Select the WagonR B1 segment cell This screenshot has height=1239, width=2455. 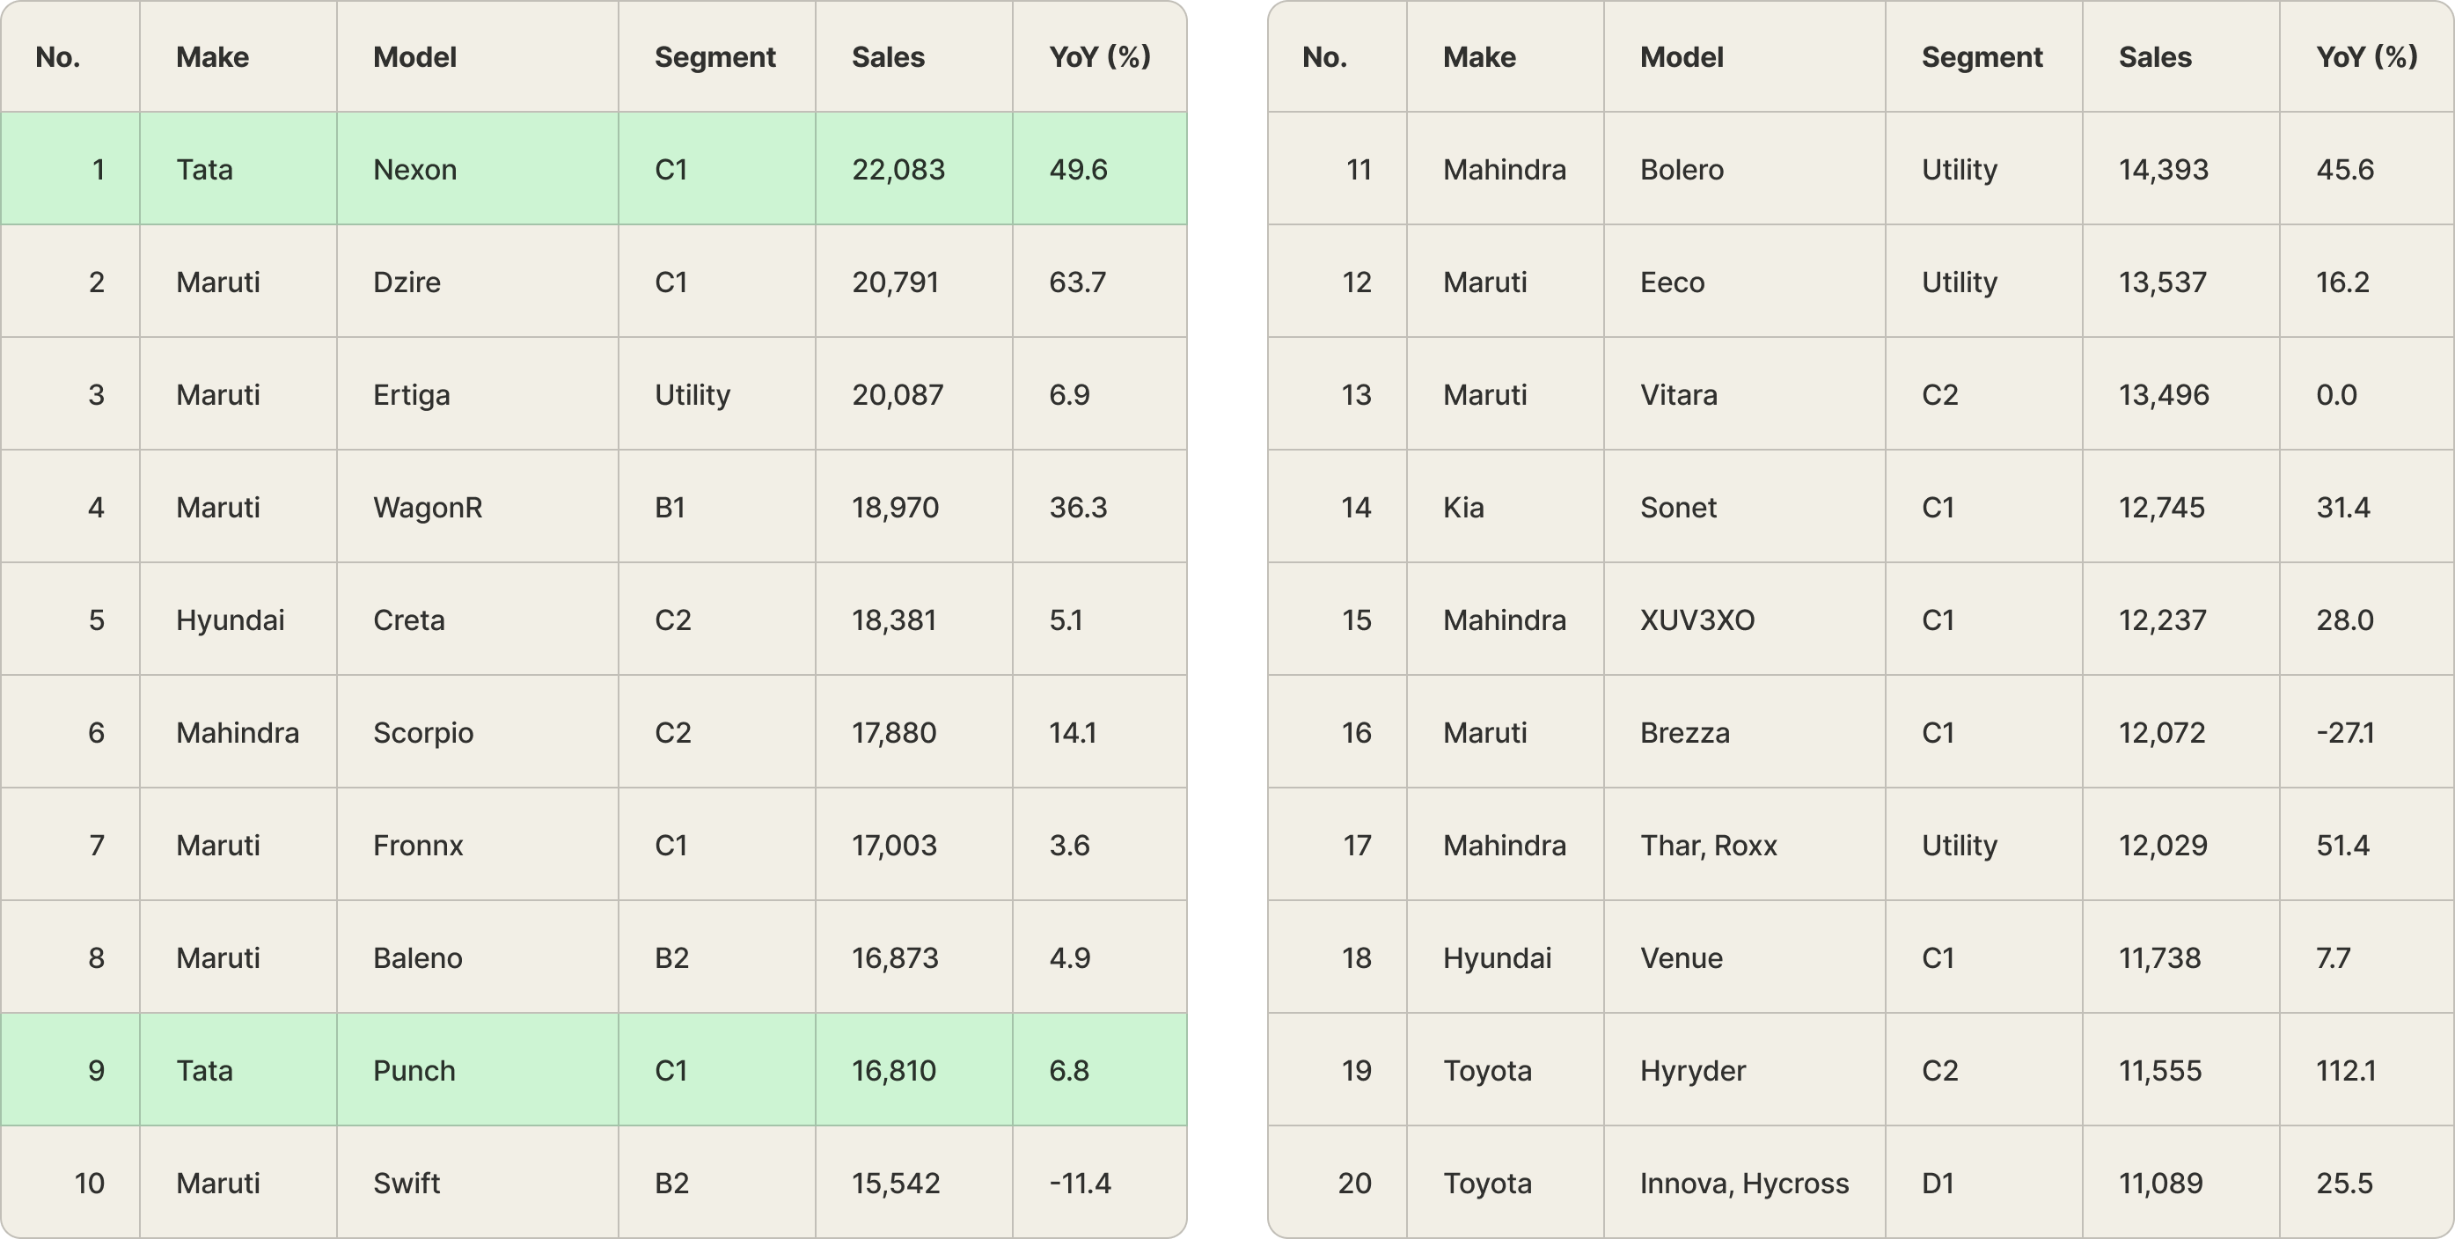(670, 507)
